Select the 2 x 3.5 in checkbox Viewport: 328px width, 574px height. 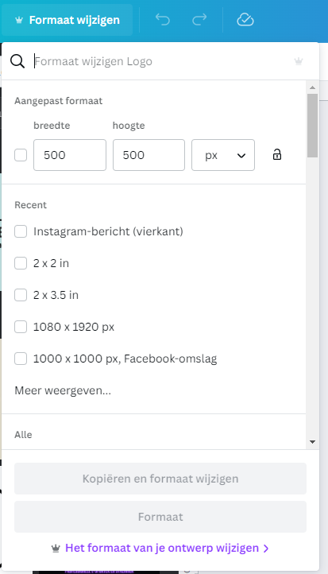tap(21, 295)
